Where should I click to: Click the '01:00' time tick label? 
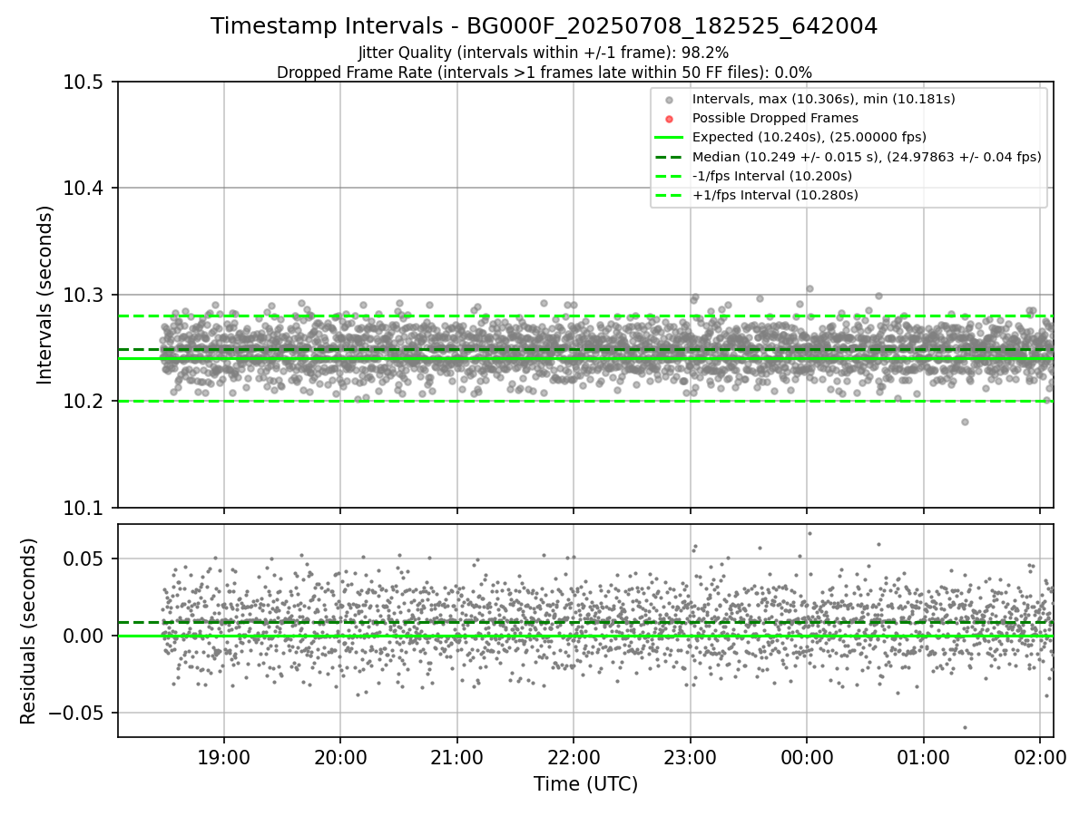pyautogui.click(x=923, y=757)
